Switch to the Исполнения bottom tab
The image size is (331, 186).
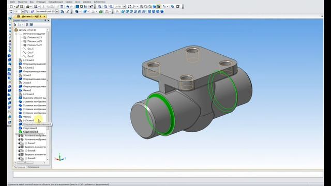(33, 167)
